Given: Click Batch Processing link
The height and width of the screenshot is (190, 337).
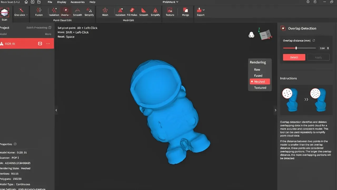Looking at the screenshot, I should coord(39,28).
